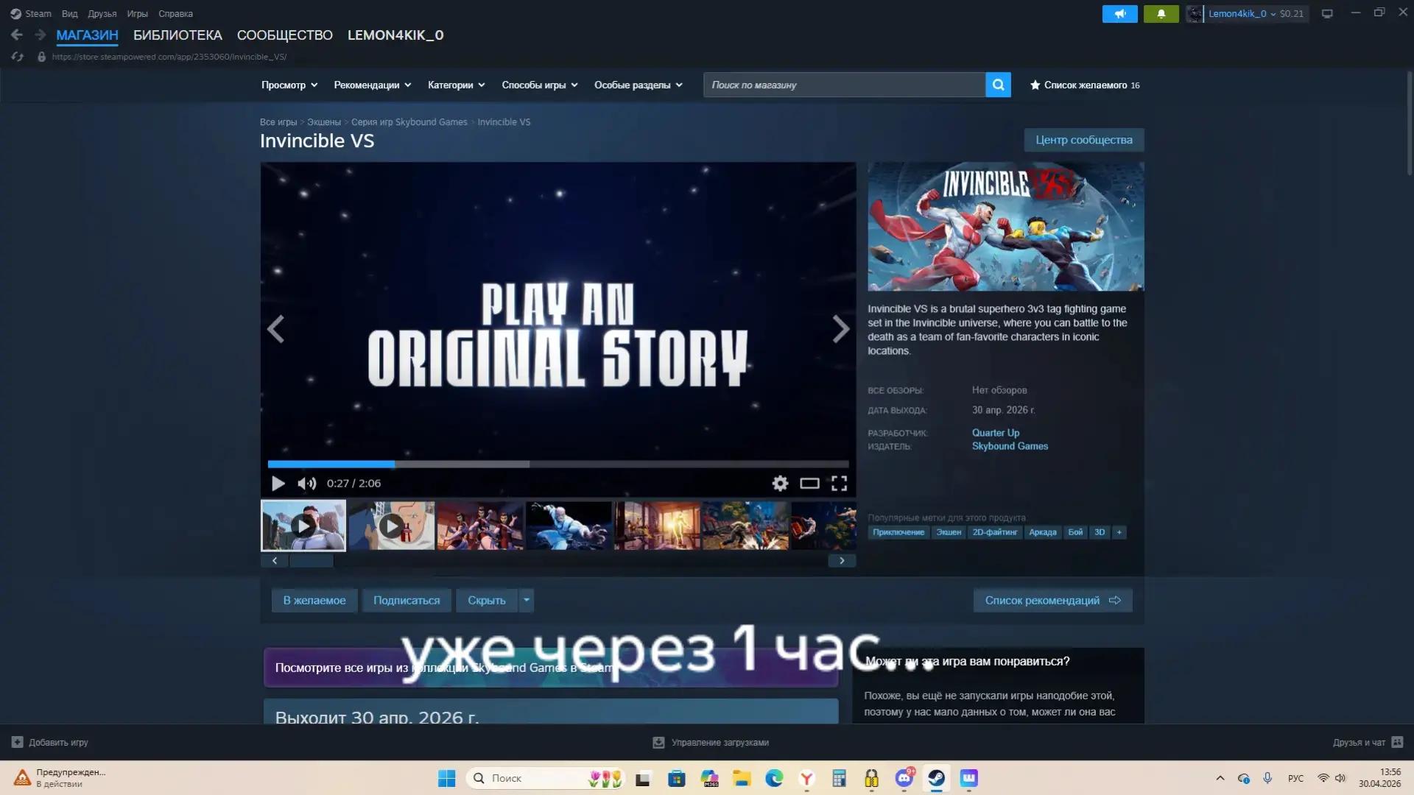Open the Windows Start menu
The width and height of the screenshot is (1414, 795).
coord(446,778)
